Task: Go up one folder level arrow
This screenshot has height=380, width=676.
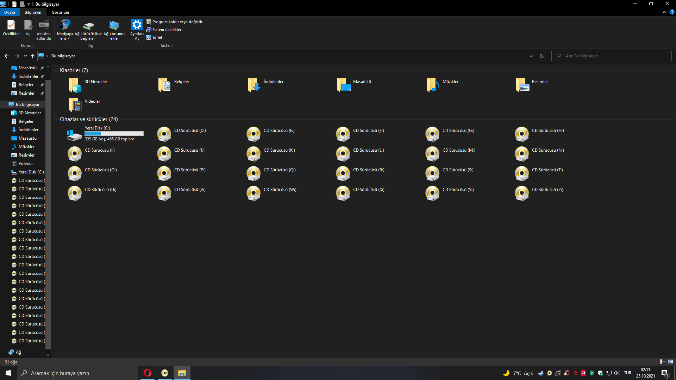Action: (33, 56)
